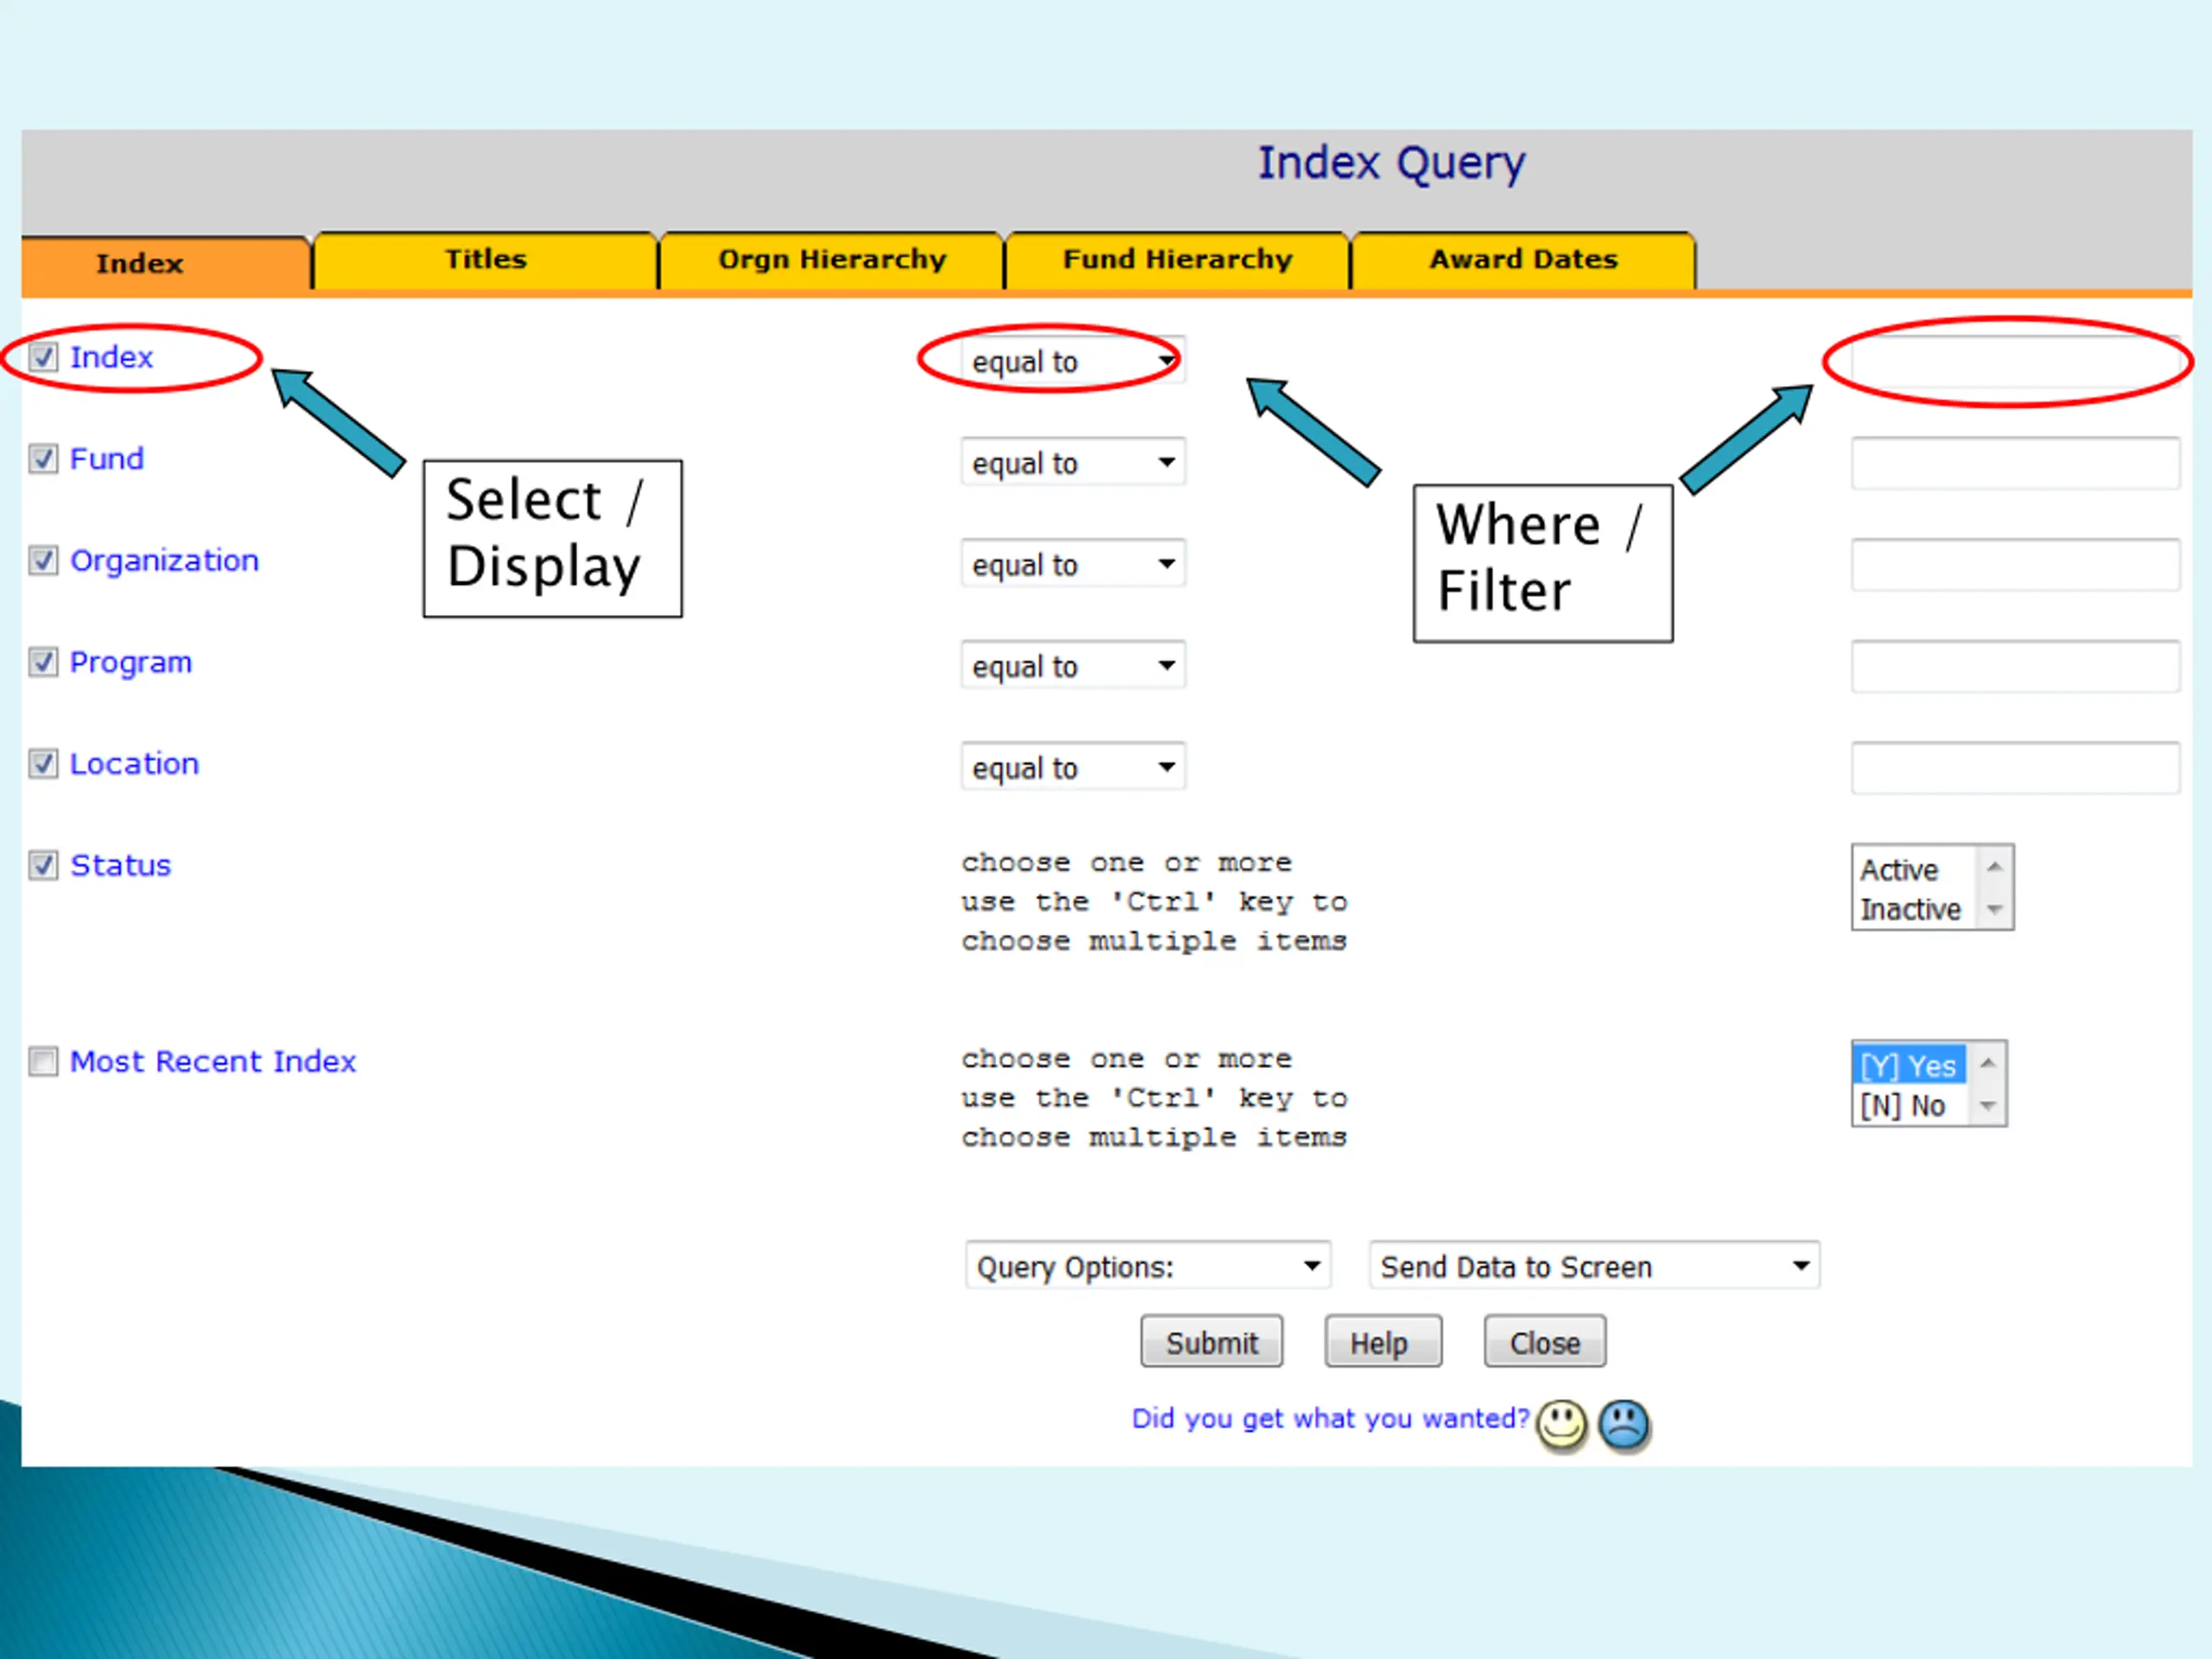
Task: Select Inactive in the Status list
Action: [1914, 909]
